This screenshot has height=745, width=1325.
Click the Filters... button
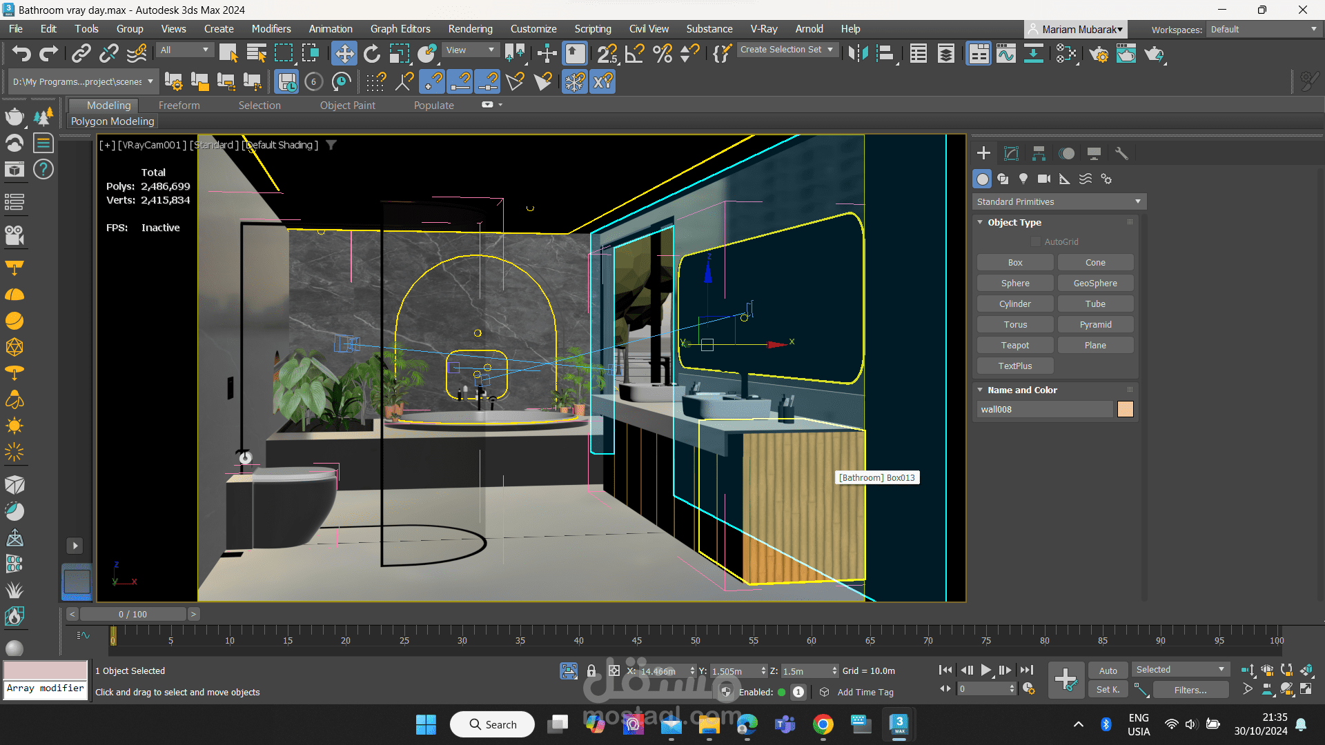1190,690
